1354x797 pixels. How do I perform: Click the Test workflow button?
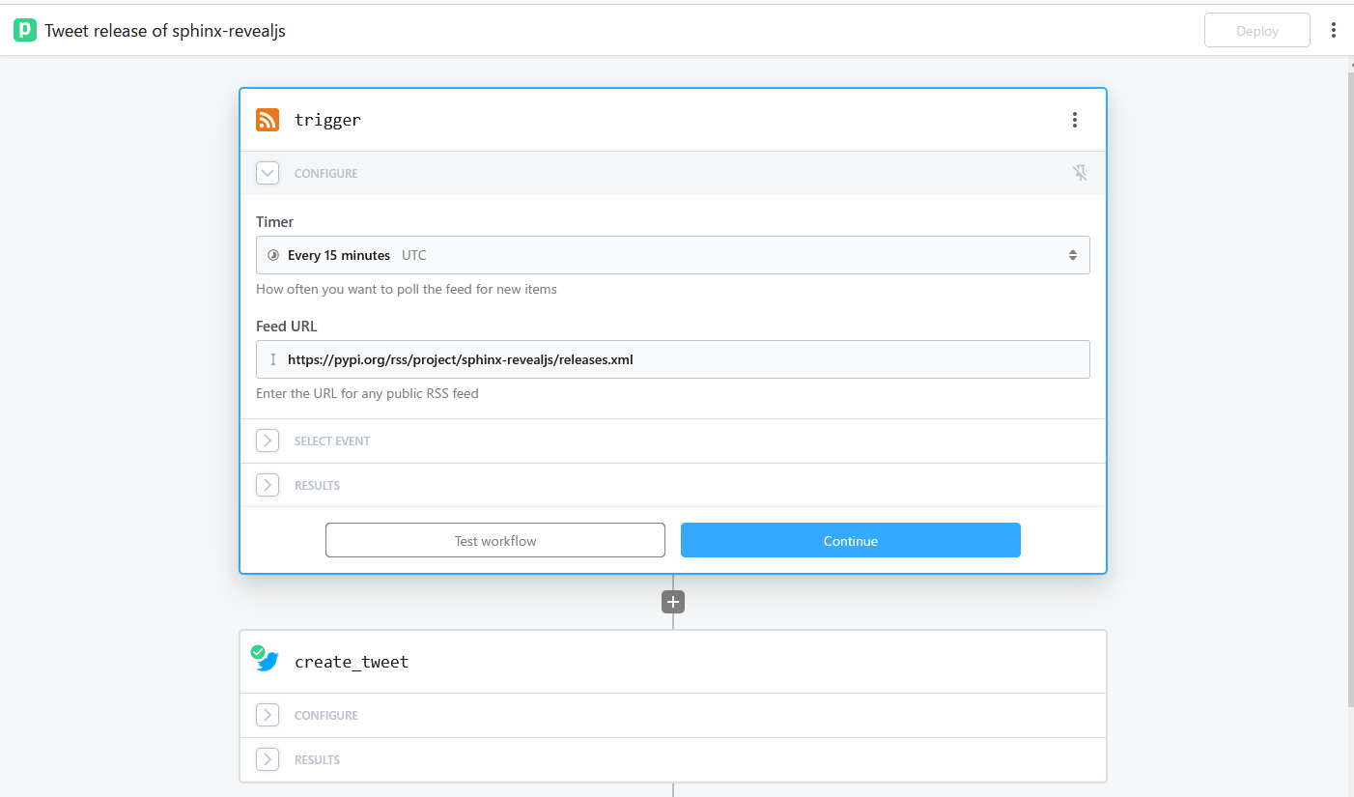(494, 541)
